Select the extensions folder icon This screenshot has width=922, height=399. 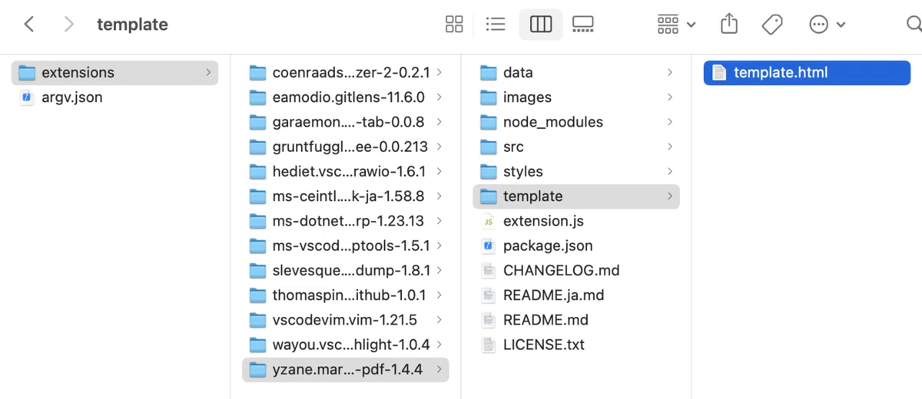pos(27,73)
